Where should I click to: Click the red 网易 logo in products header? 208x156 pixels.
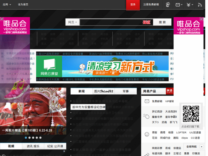click(170, 91)
